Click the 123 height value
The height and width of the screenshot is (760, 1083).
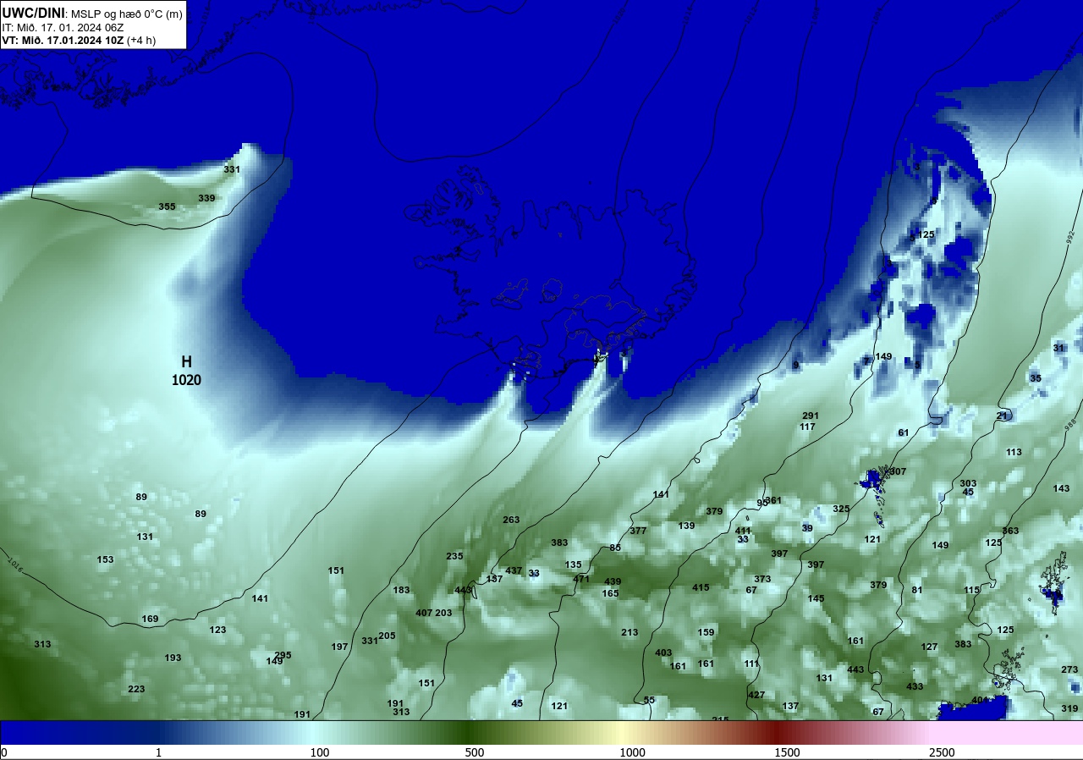coord(217,630)
